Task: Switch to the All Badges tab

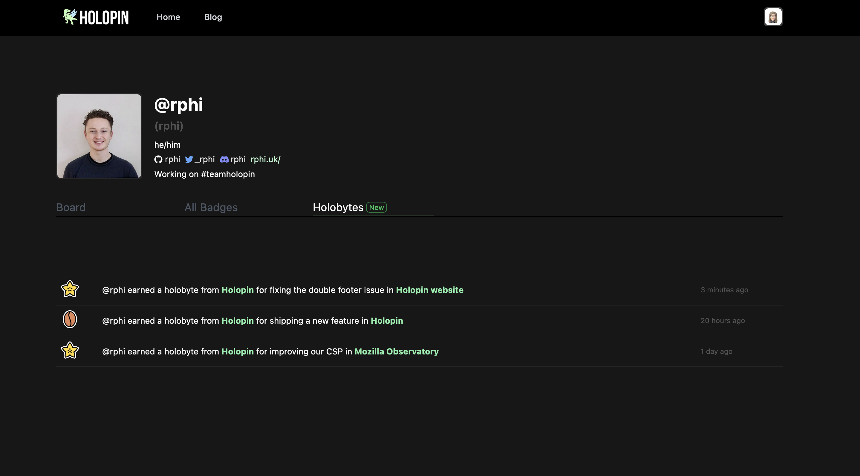Action: coord(211,207)
